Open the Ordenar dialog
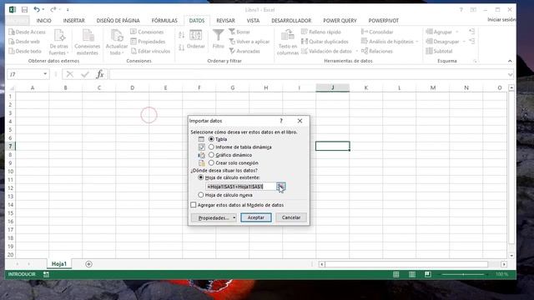 pos(195,39)
